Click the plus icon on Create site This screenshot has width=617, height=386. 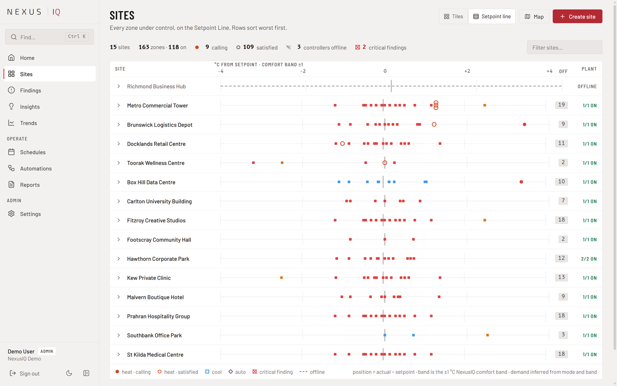(563, 17)
